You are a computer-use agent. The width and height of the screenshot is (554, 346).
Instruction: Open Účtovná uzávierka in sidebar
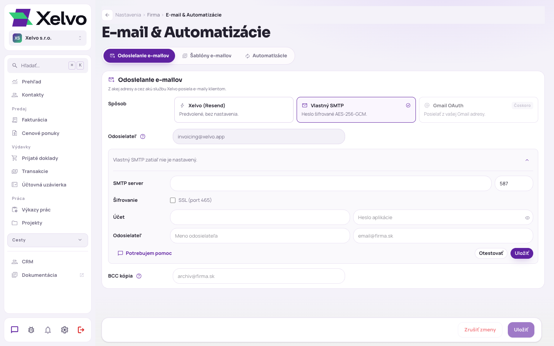click(48, 185)
